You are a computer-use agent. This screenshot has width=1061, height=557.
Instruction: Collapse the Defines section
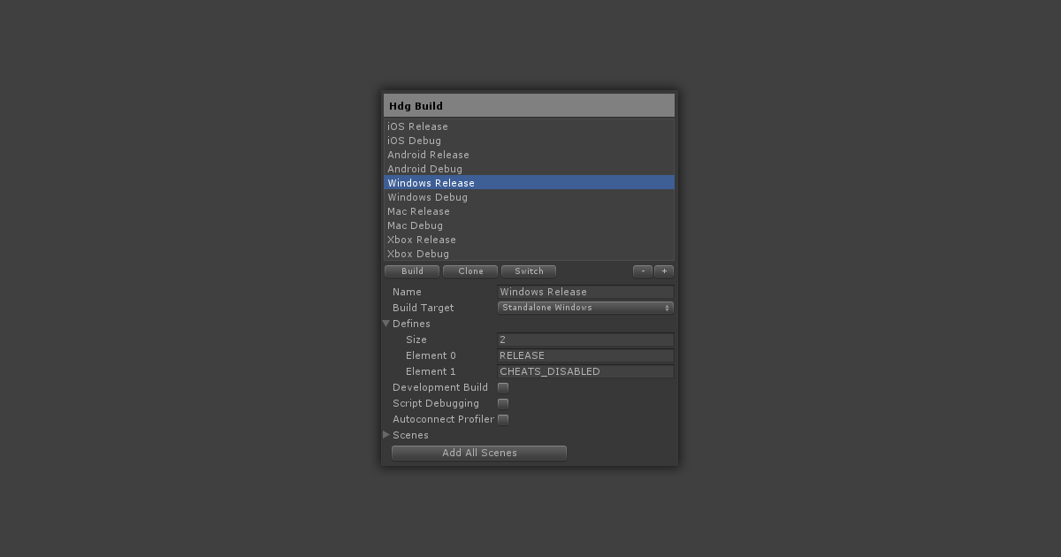(386, 324)
